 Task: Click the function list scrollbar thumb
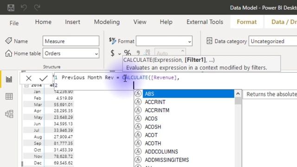tap(238, 101)
